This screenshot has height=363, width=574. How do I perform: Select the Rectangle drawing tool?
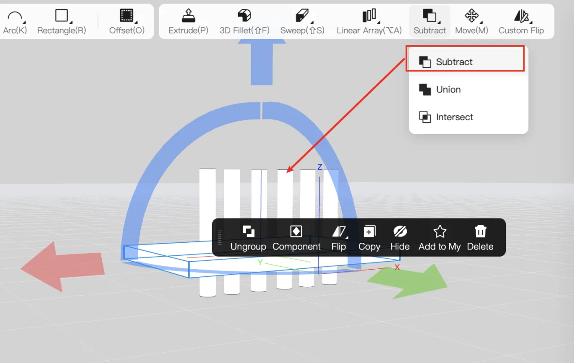61,17
